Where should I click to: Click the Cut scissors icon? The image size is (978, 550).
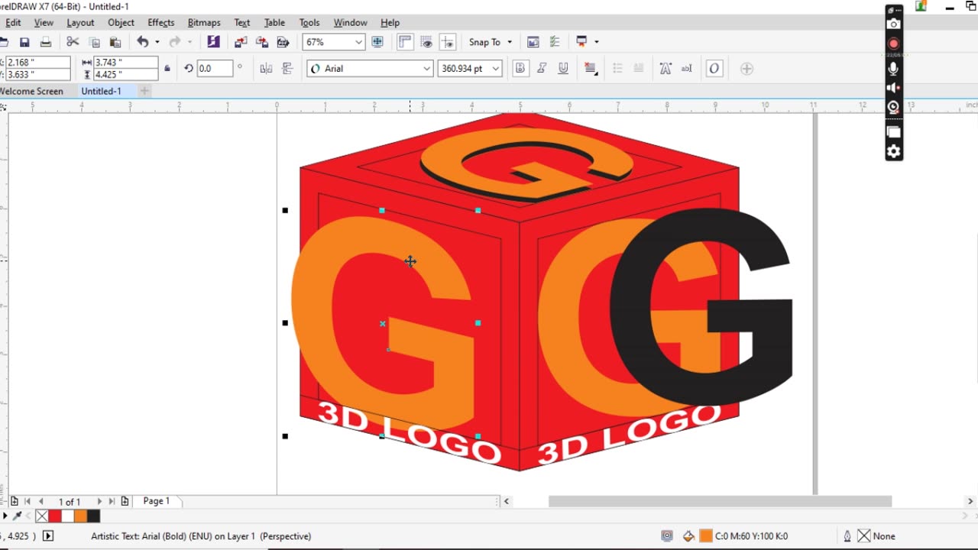[73, 43]
